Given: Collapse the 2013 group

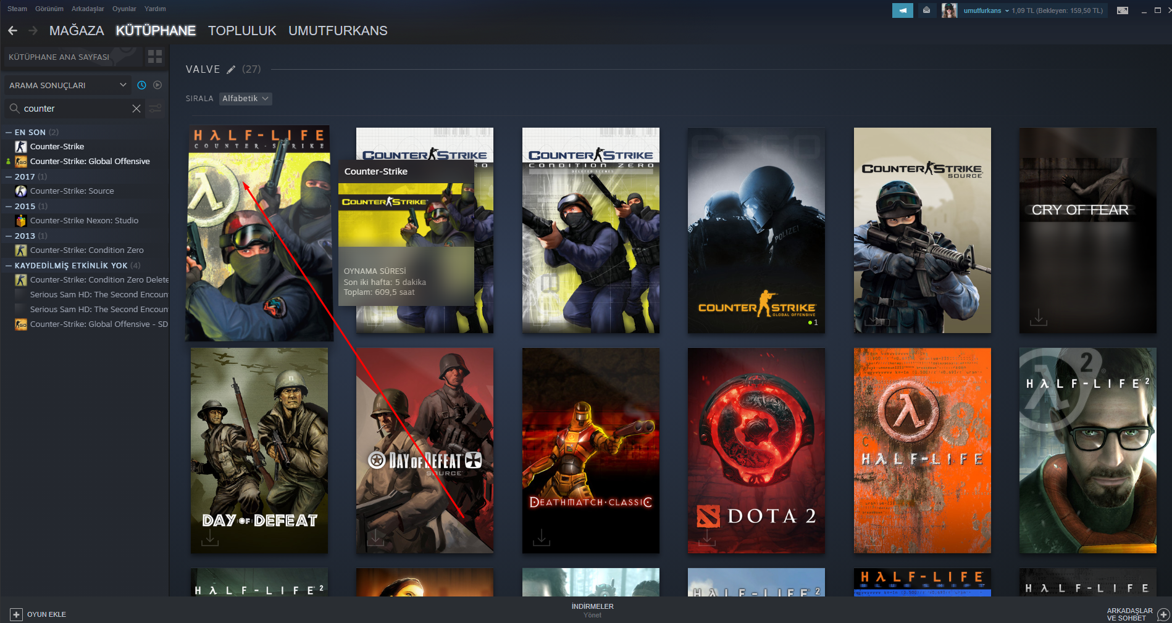Looking at the screenshot, I should tap(9, 236).
